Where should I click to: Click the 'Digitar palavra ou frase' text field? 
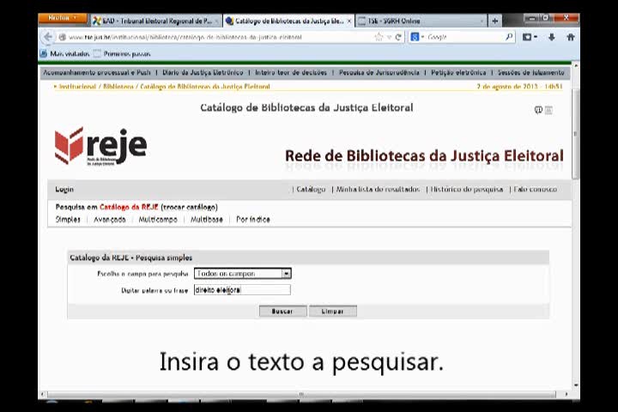pos(242,290)
